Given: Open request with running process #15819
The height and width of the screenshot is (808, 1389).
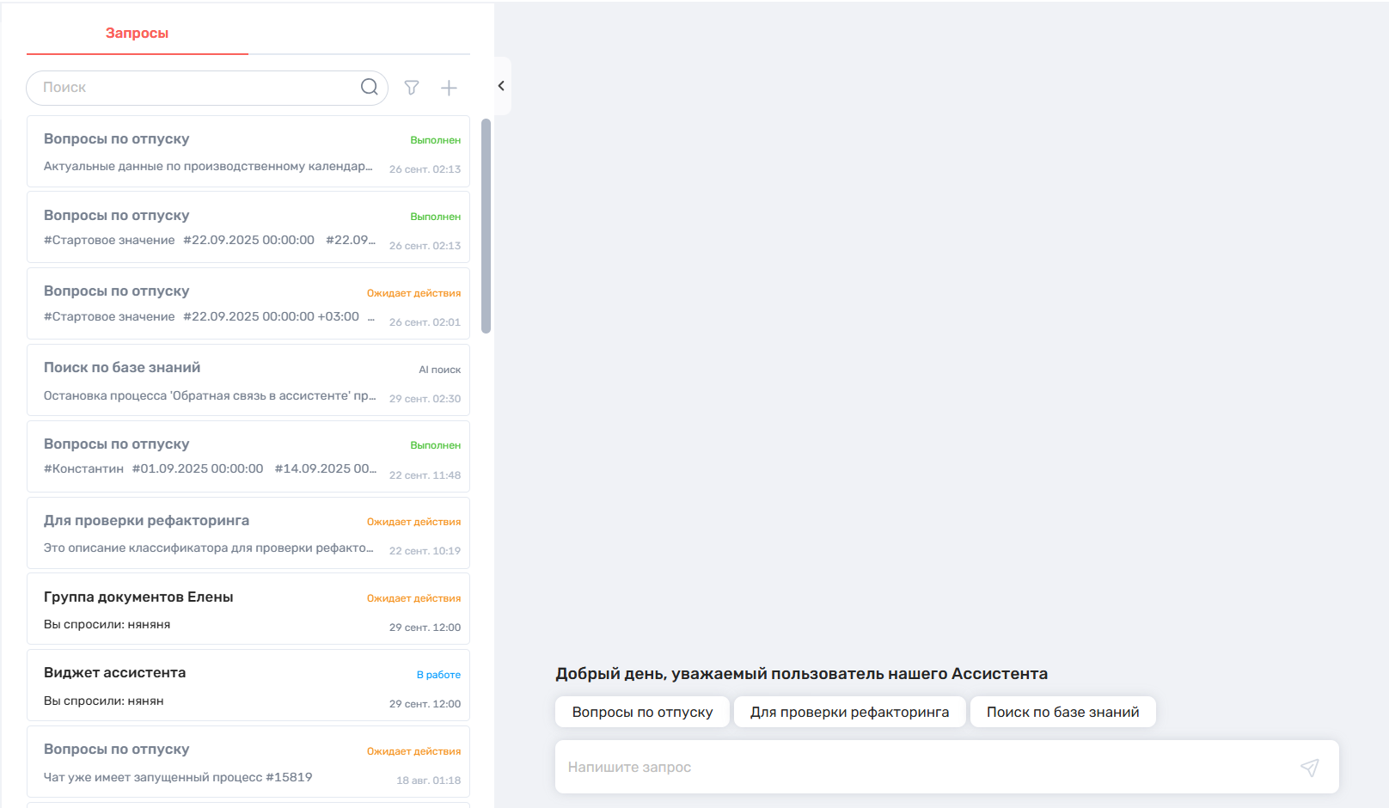Looking at the screenshot, I should click(248, 762).
